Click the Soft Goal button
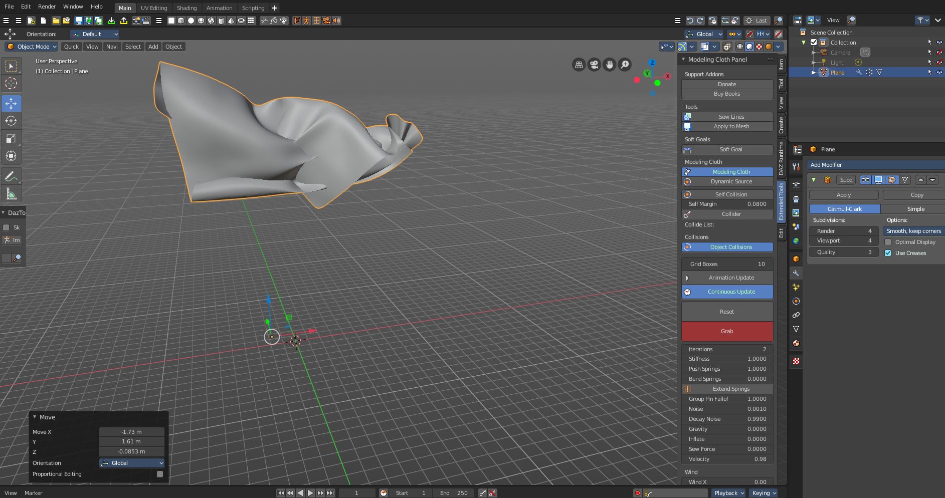The image size is (945, 498). (x=727, y=149)
